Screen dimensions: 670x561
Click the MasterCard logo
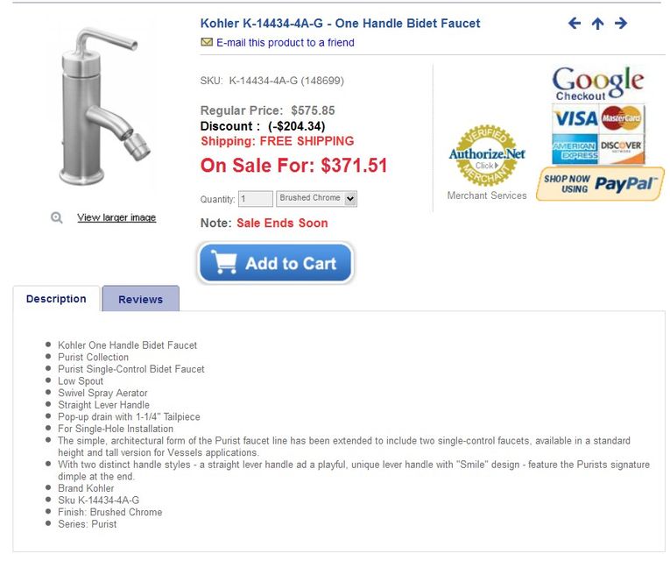[x=622, y=118]
